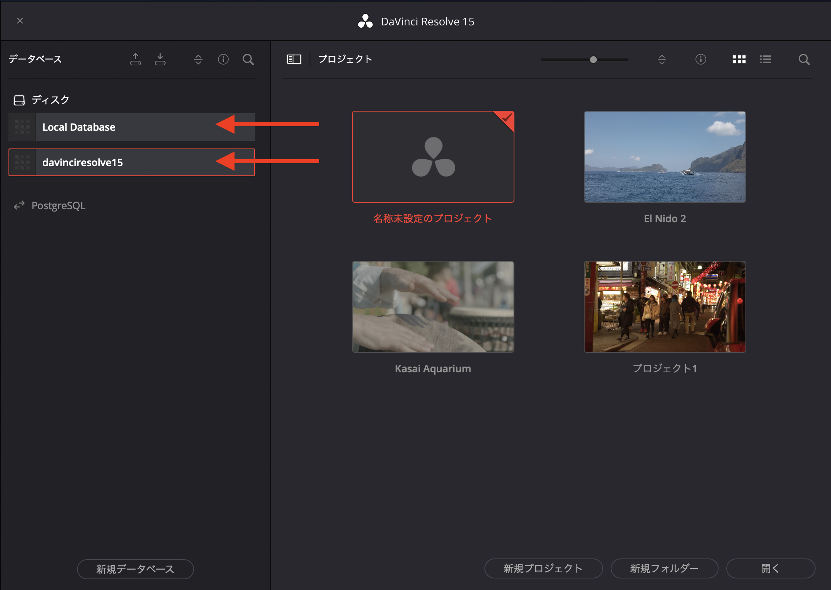Show database information icon
Viewport: 831px width, 590px height.
(x=223, y=59)
